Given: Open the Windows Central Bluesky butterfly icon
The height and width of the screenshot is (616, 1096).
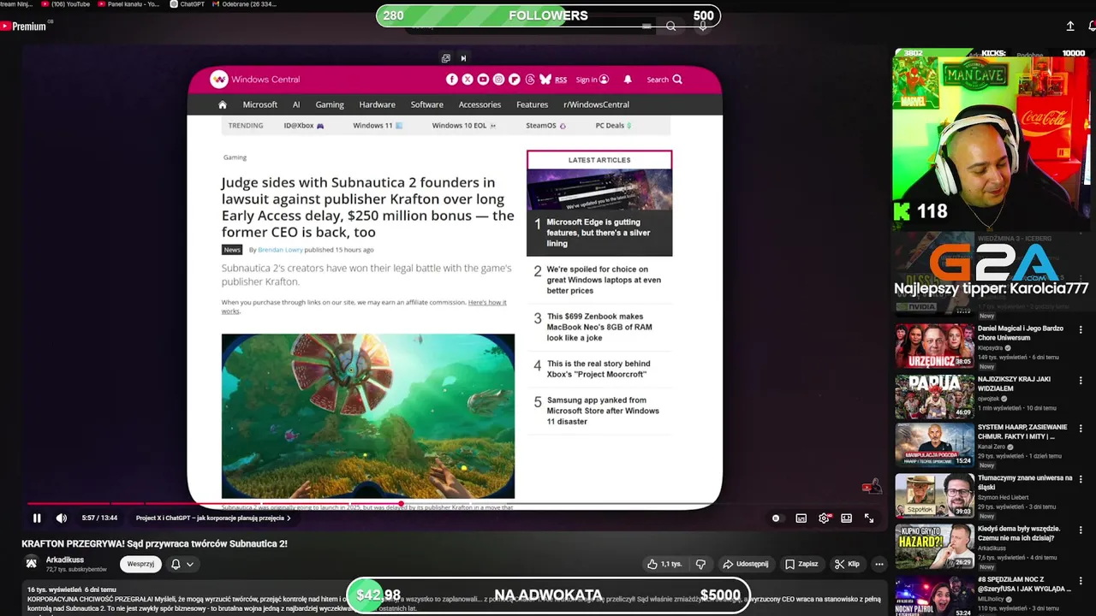Looking at the screenshot, I should pos(545,80).
